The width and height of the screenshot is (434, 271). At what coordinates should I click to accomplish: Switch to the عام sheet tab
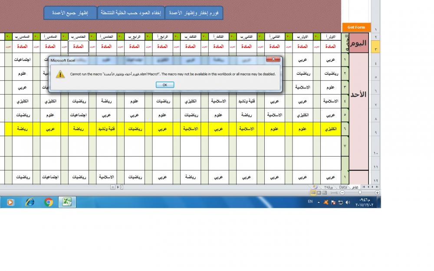pyautogui.click(x=355, y=187)
